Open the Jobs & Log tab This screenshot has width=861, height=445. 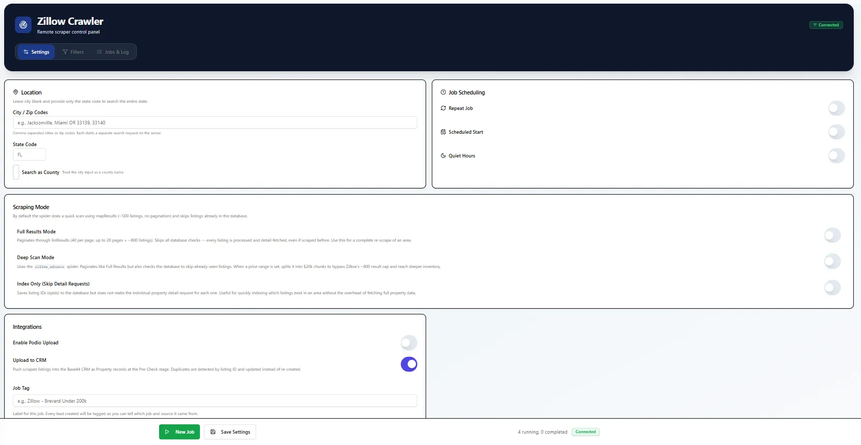[x=113, y=52]
